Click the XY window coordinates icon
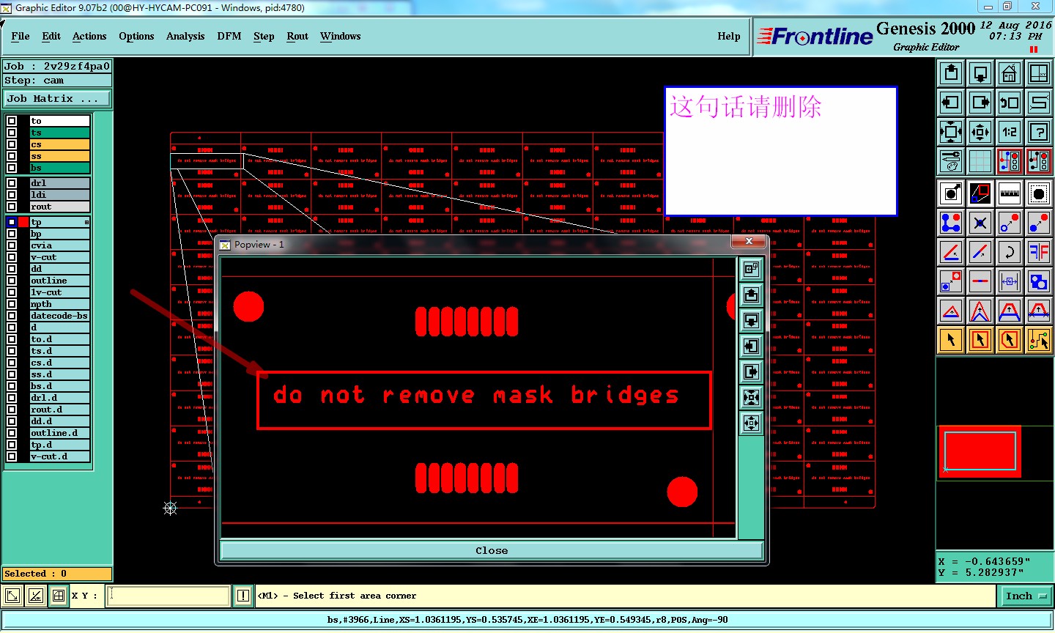This screenshot has height=633, width=1055. 1039,73
